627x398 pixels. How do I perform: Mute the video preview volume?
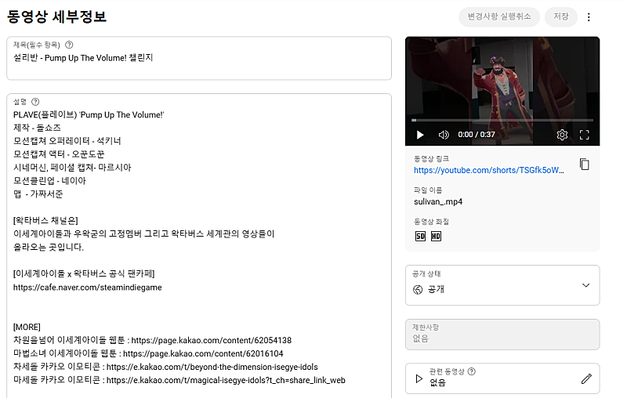(444, 135)
